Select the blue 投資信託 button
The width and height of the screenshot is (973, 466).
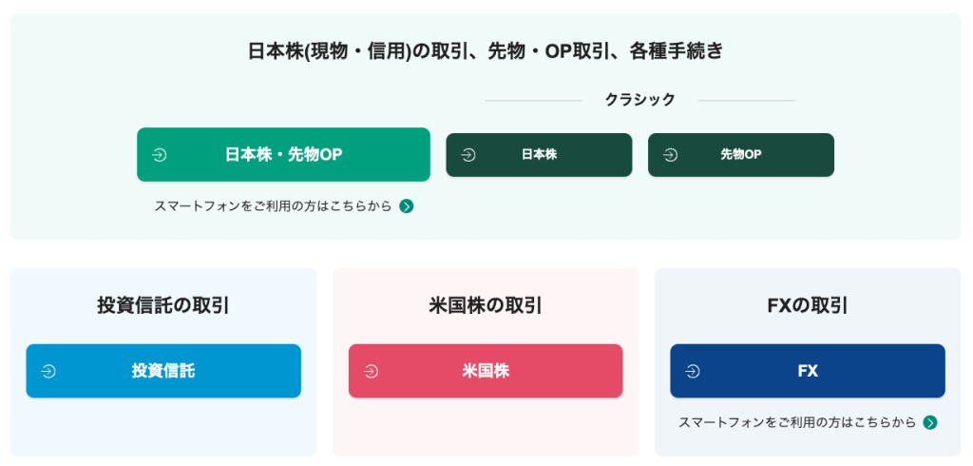pos(163,371)
